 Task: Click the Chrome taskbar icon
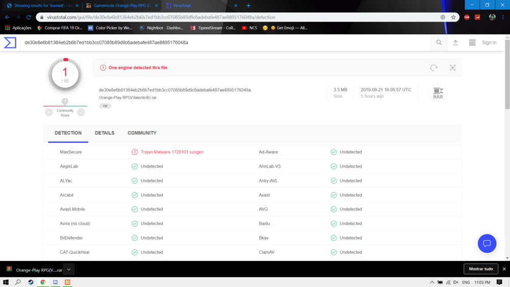(43, 282)
